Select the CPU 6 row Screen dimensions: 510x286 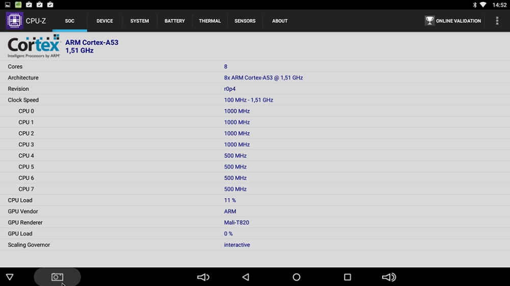point(255,178)
